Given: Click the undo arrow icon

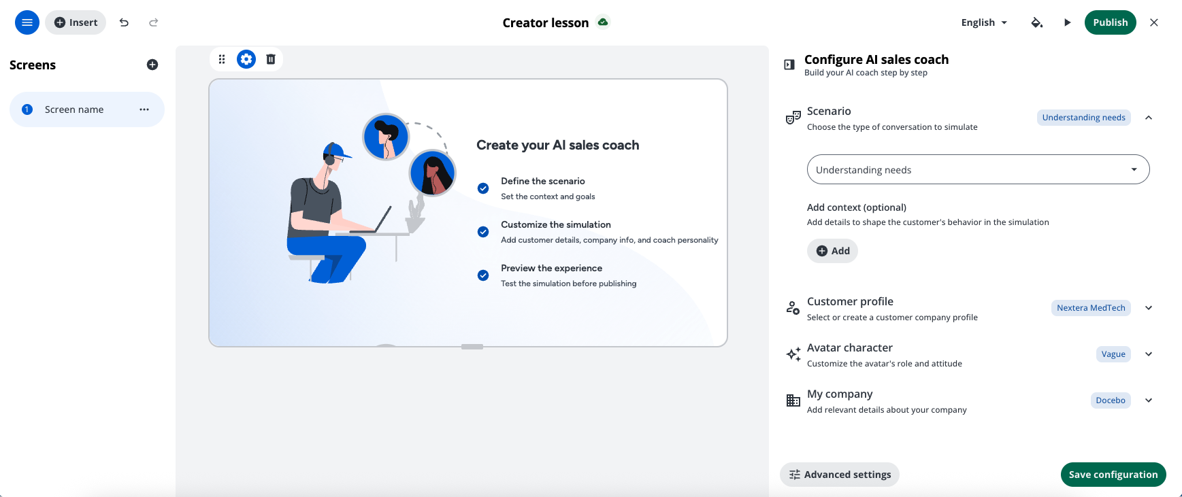Looking at the screenshot, I should click(124, 22).
